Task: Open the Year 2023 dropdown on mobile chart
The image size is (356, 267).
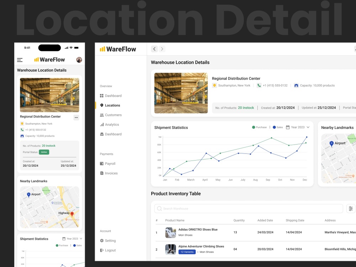Action: 72,239
